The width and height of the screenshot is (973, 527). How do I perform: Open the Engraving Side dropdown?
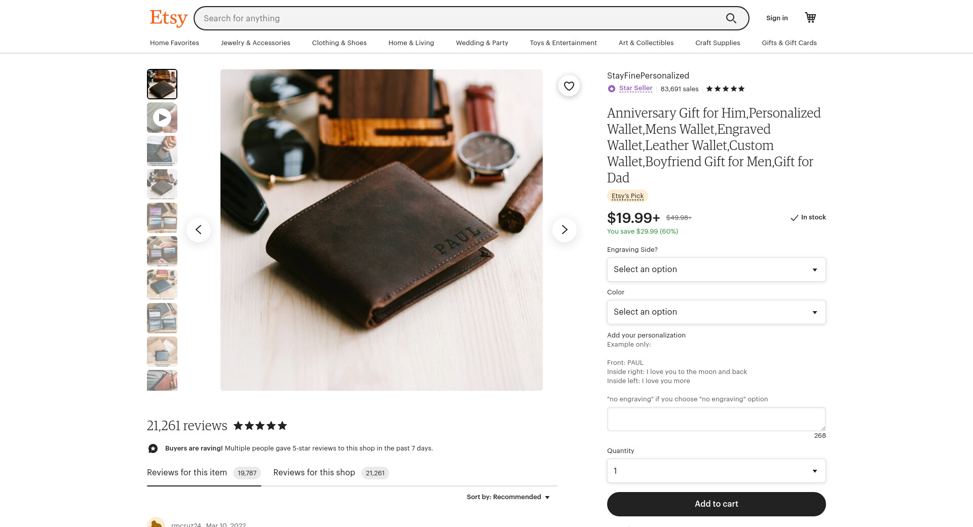(x=716, y=270)
